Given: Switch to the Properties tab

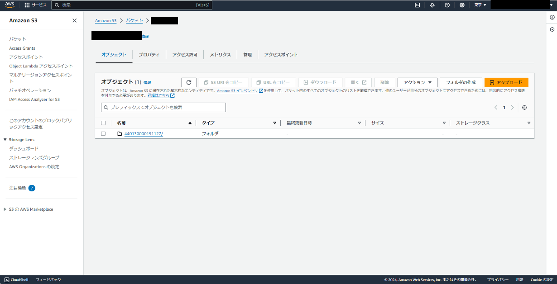Looking at the screenshot, I should click(149, 55).
